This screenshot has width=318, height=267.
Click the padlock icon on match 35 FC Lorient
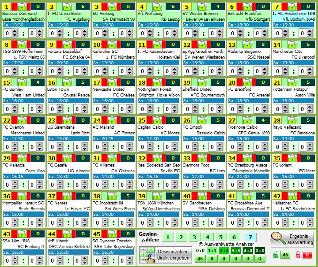coord(292,158)
